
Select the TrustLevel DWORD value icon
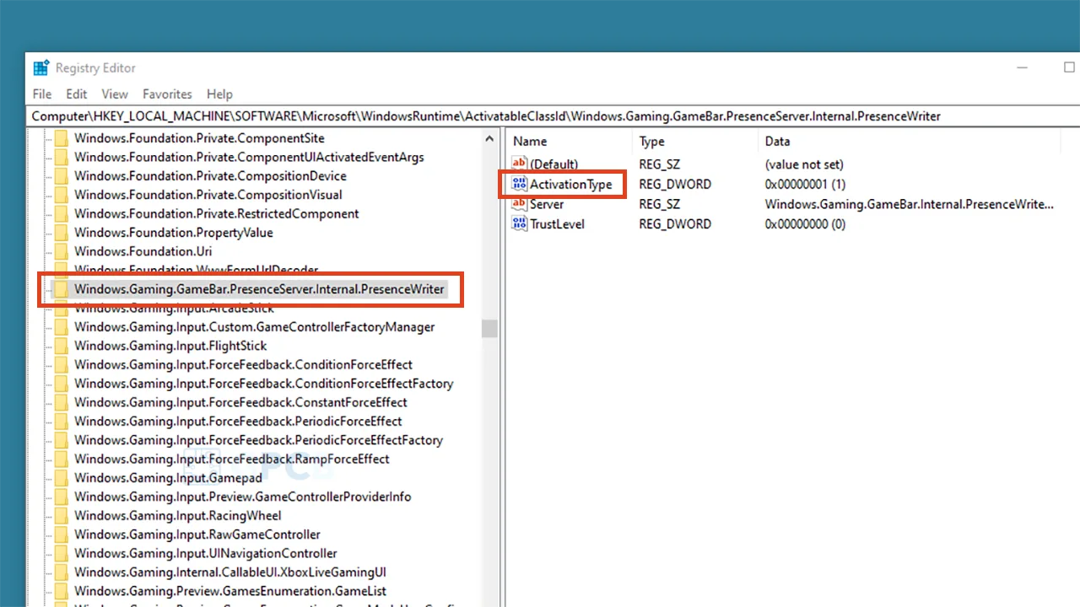520,224
